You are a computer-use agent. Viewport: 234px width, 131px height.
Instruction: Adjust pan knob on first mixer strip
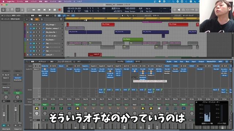pyautogui.click(x=37, y=114)
